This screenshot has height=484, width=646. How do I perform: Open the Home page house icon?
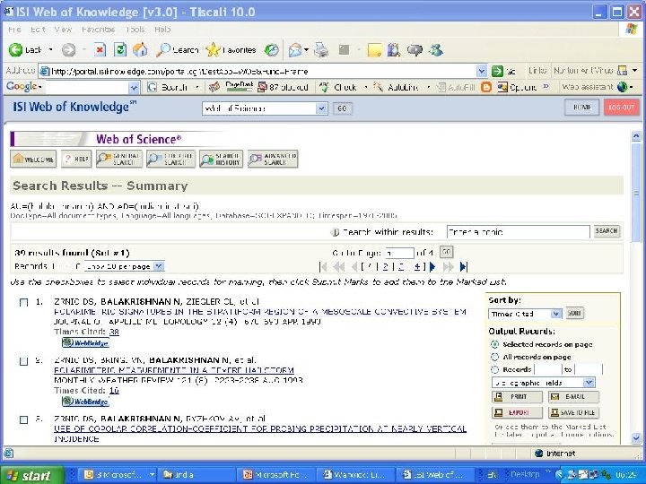140,50
